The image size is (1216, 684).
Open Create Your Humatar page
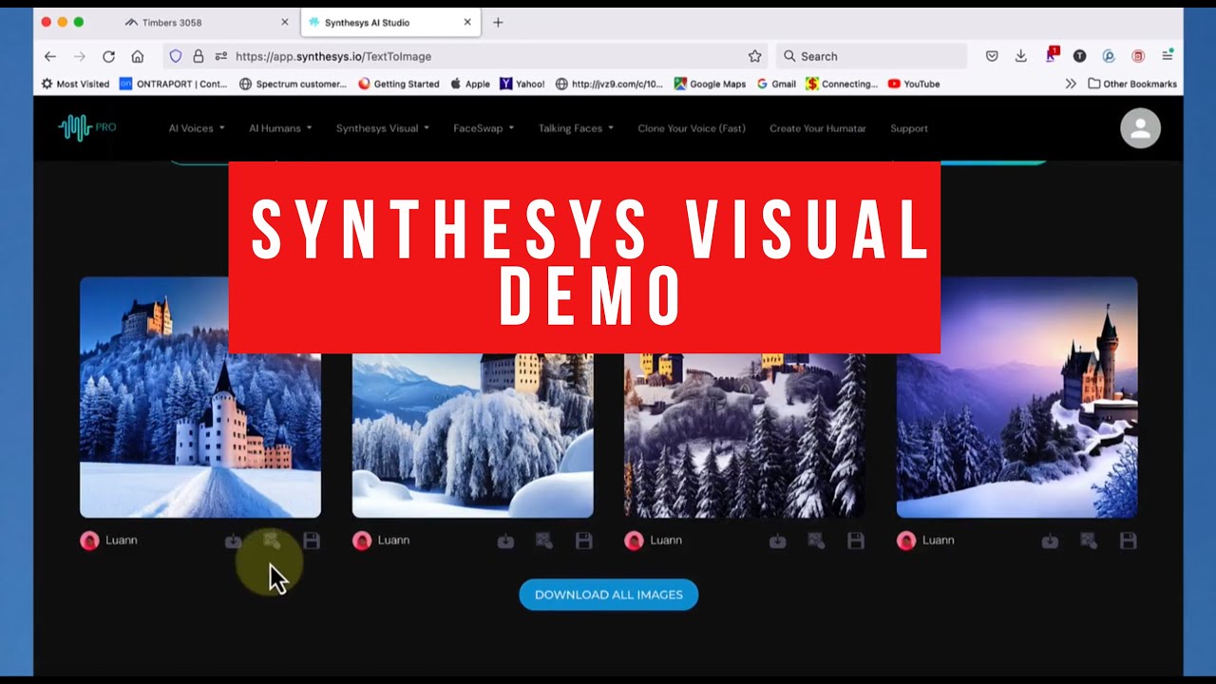[818, 128]
